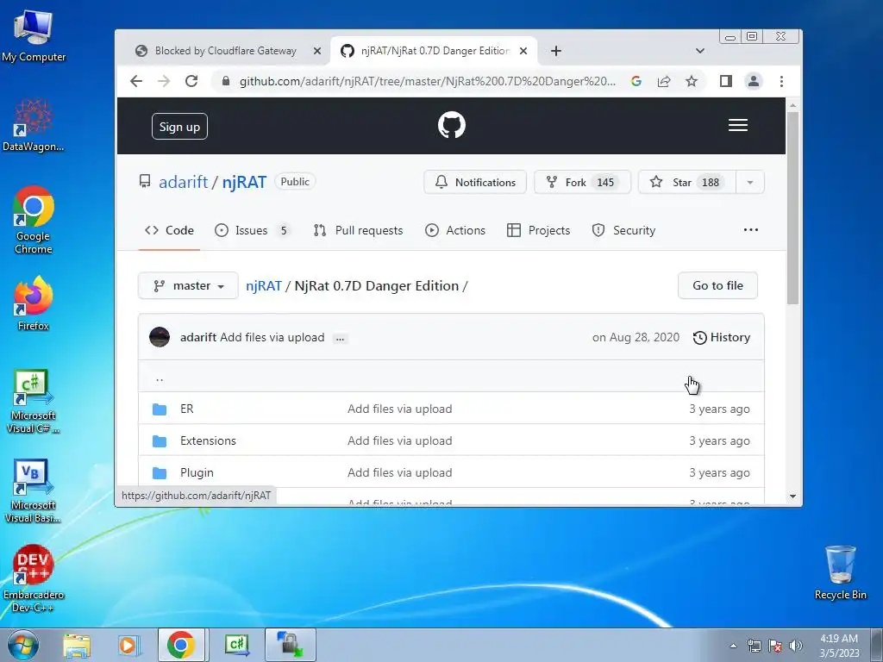Select the Embarcadero Dev-C++ desktop shortcut

click(x=34, y=578)
